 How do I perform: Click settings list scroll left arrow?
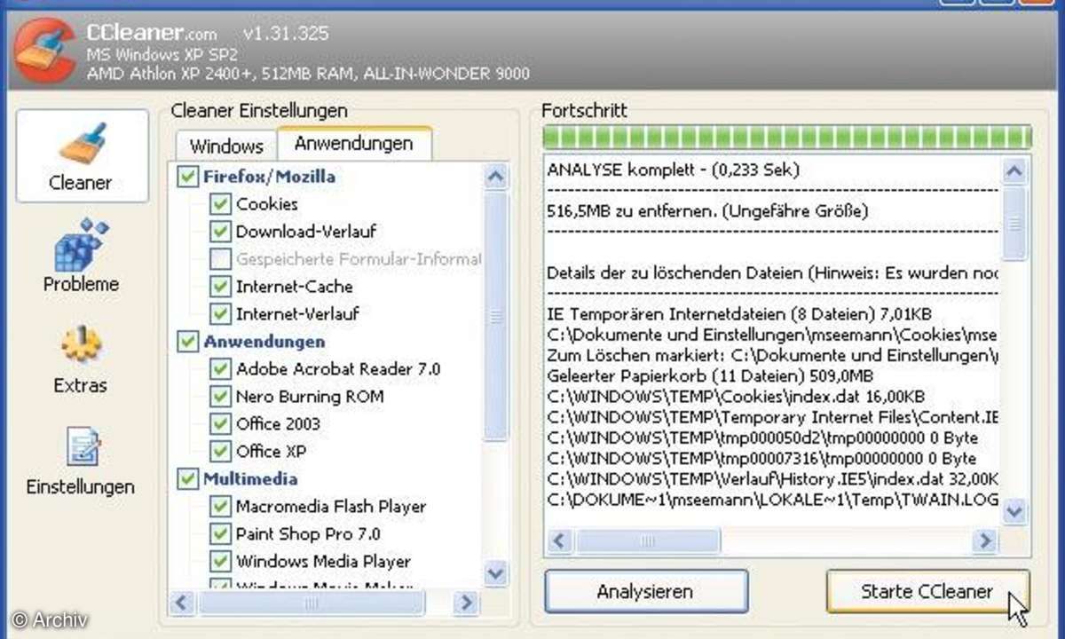tap(183, 603)
